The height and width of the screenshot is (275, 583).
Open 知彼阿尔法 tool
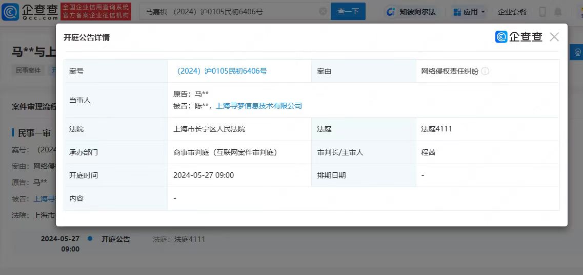pyautogui.click(x=411, y=12)
